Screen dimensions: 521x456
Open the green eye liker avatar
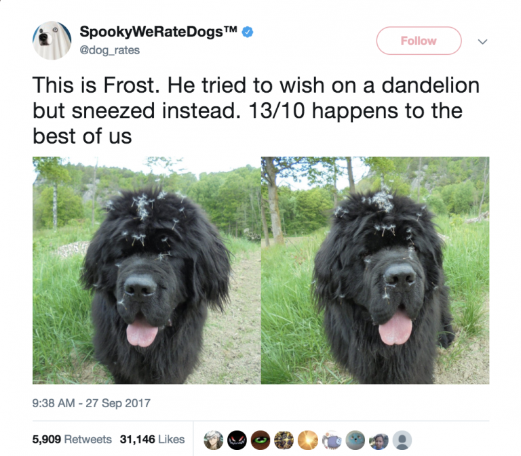click(260, 440)
